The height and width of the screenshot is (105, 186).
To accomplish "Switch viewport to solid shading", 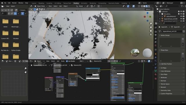I will tap(144, 6).
